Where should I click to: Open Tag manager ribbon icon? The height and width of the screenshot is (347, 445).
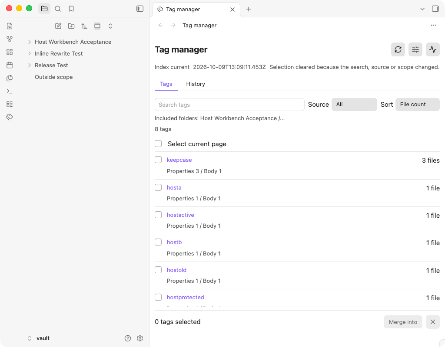tap(10, 117)
